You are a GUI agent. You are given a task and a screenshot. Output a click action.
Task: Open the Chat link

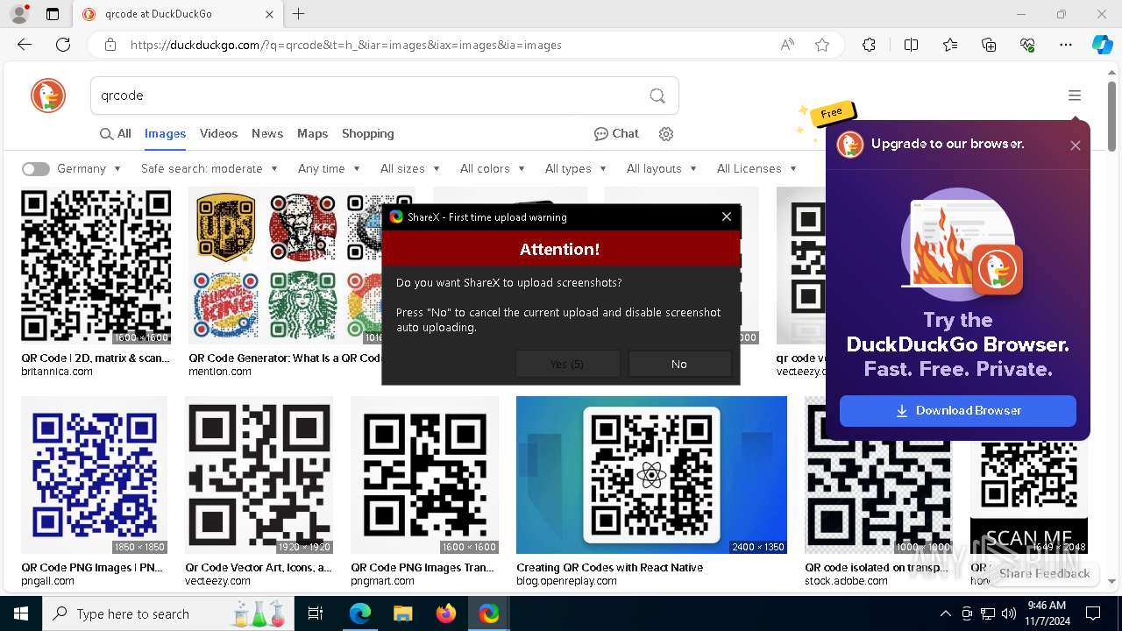(616, 134)
